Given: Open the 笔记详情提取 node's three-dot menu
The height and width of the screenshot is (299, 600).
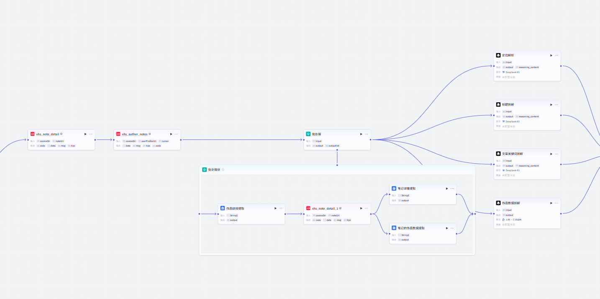Looking at the screenshot, I should [452, 188].
